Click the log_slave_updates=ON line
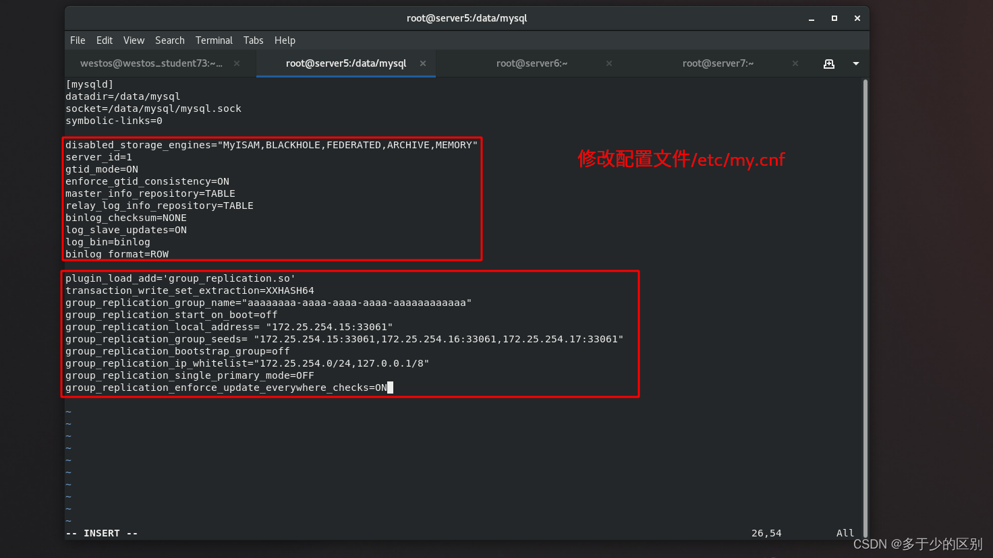Screen dimensions: 993x558 pos(126,230)
